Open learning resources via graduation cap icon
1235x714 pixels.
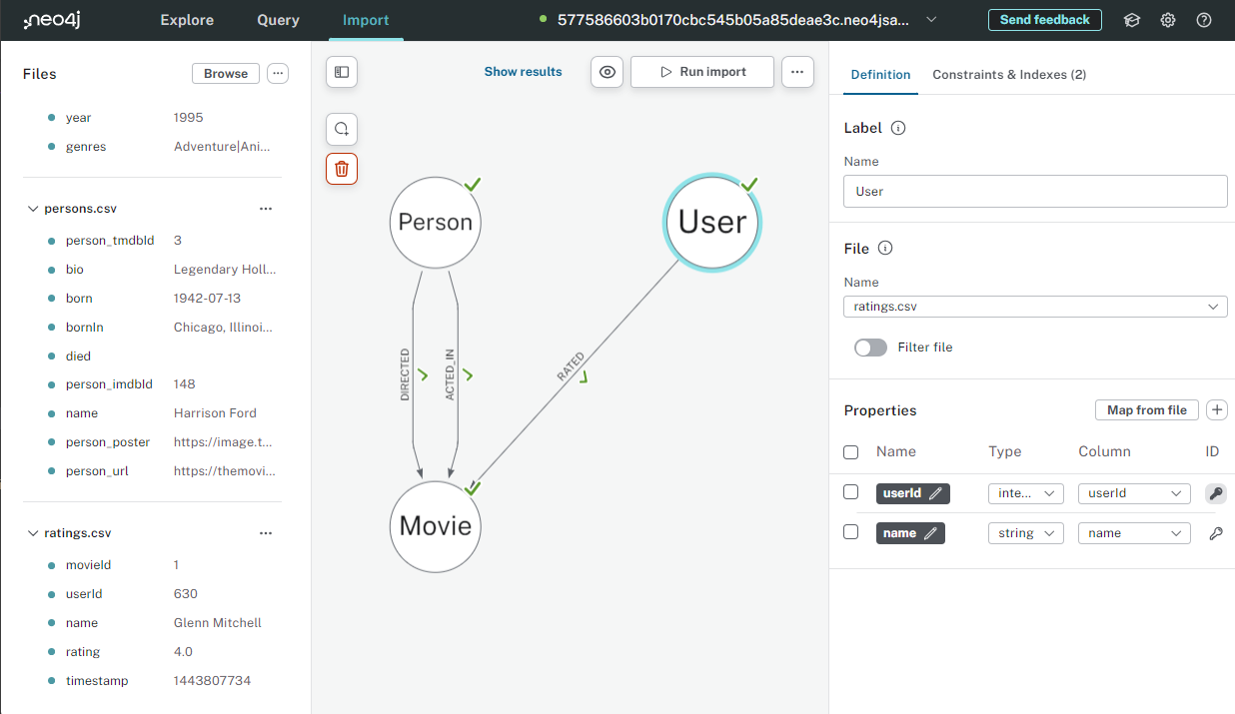tap(1131, 19)
